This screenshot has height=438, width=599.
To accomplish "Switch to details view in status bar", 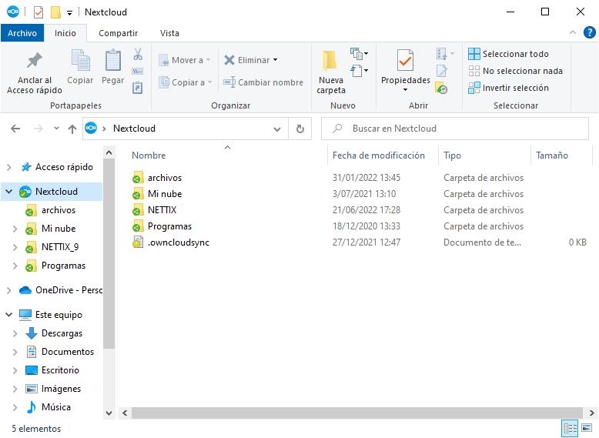I will pos(571,428).
